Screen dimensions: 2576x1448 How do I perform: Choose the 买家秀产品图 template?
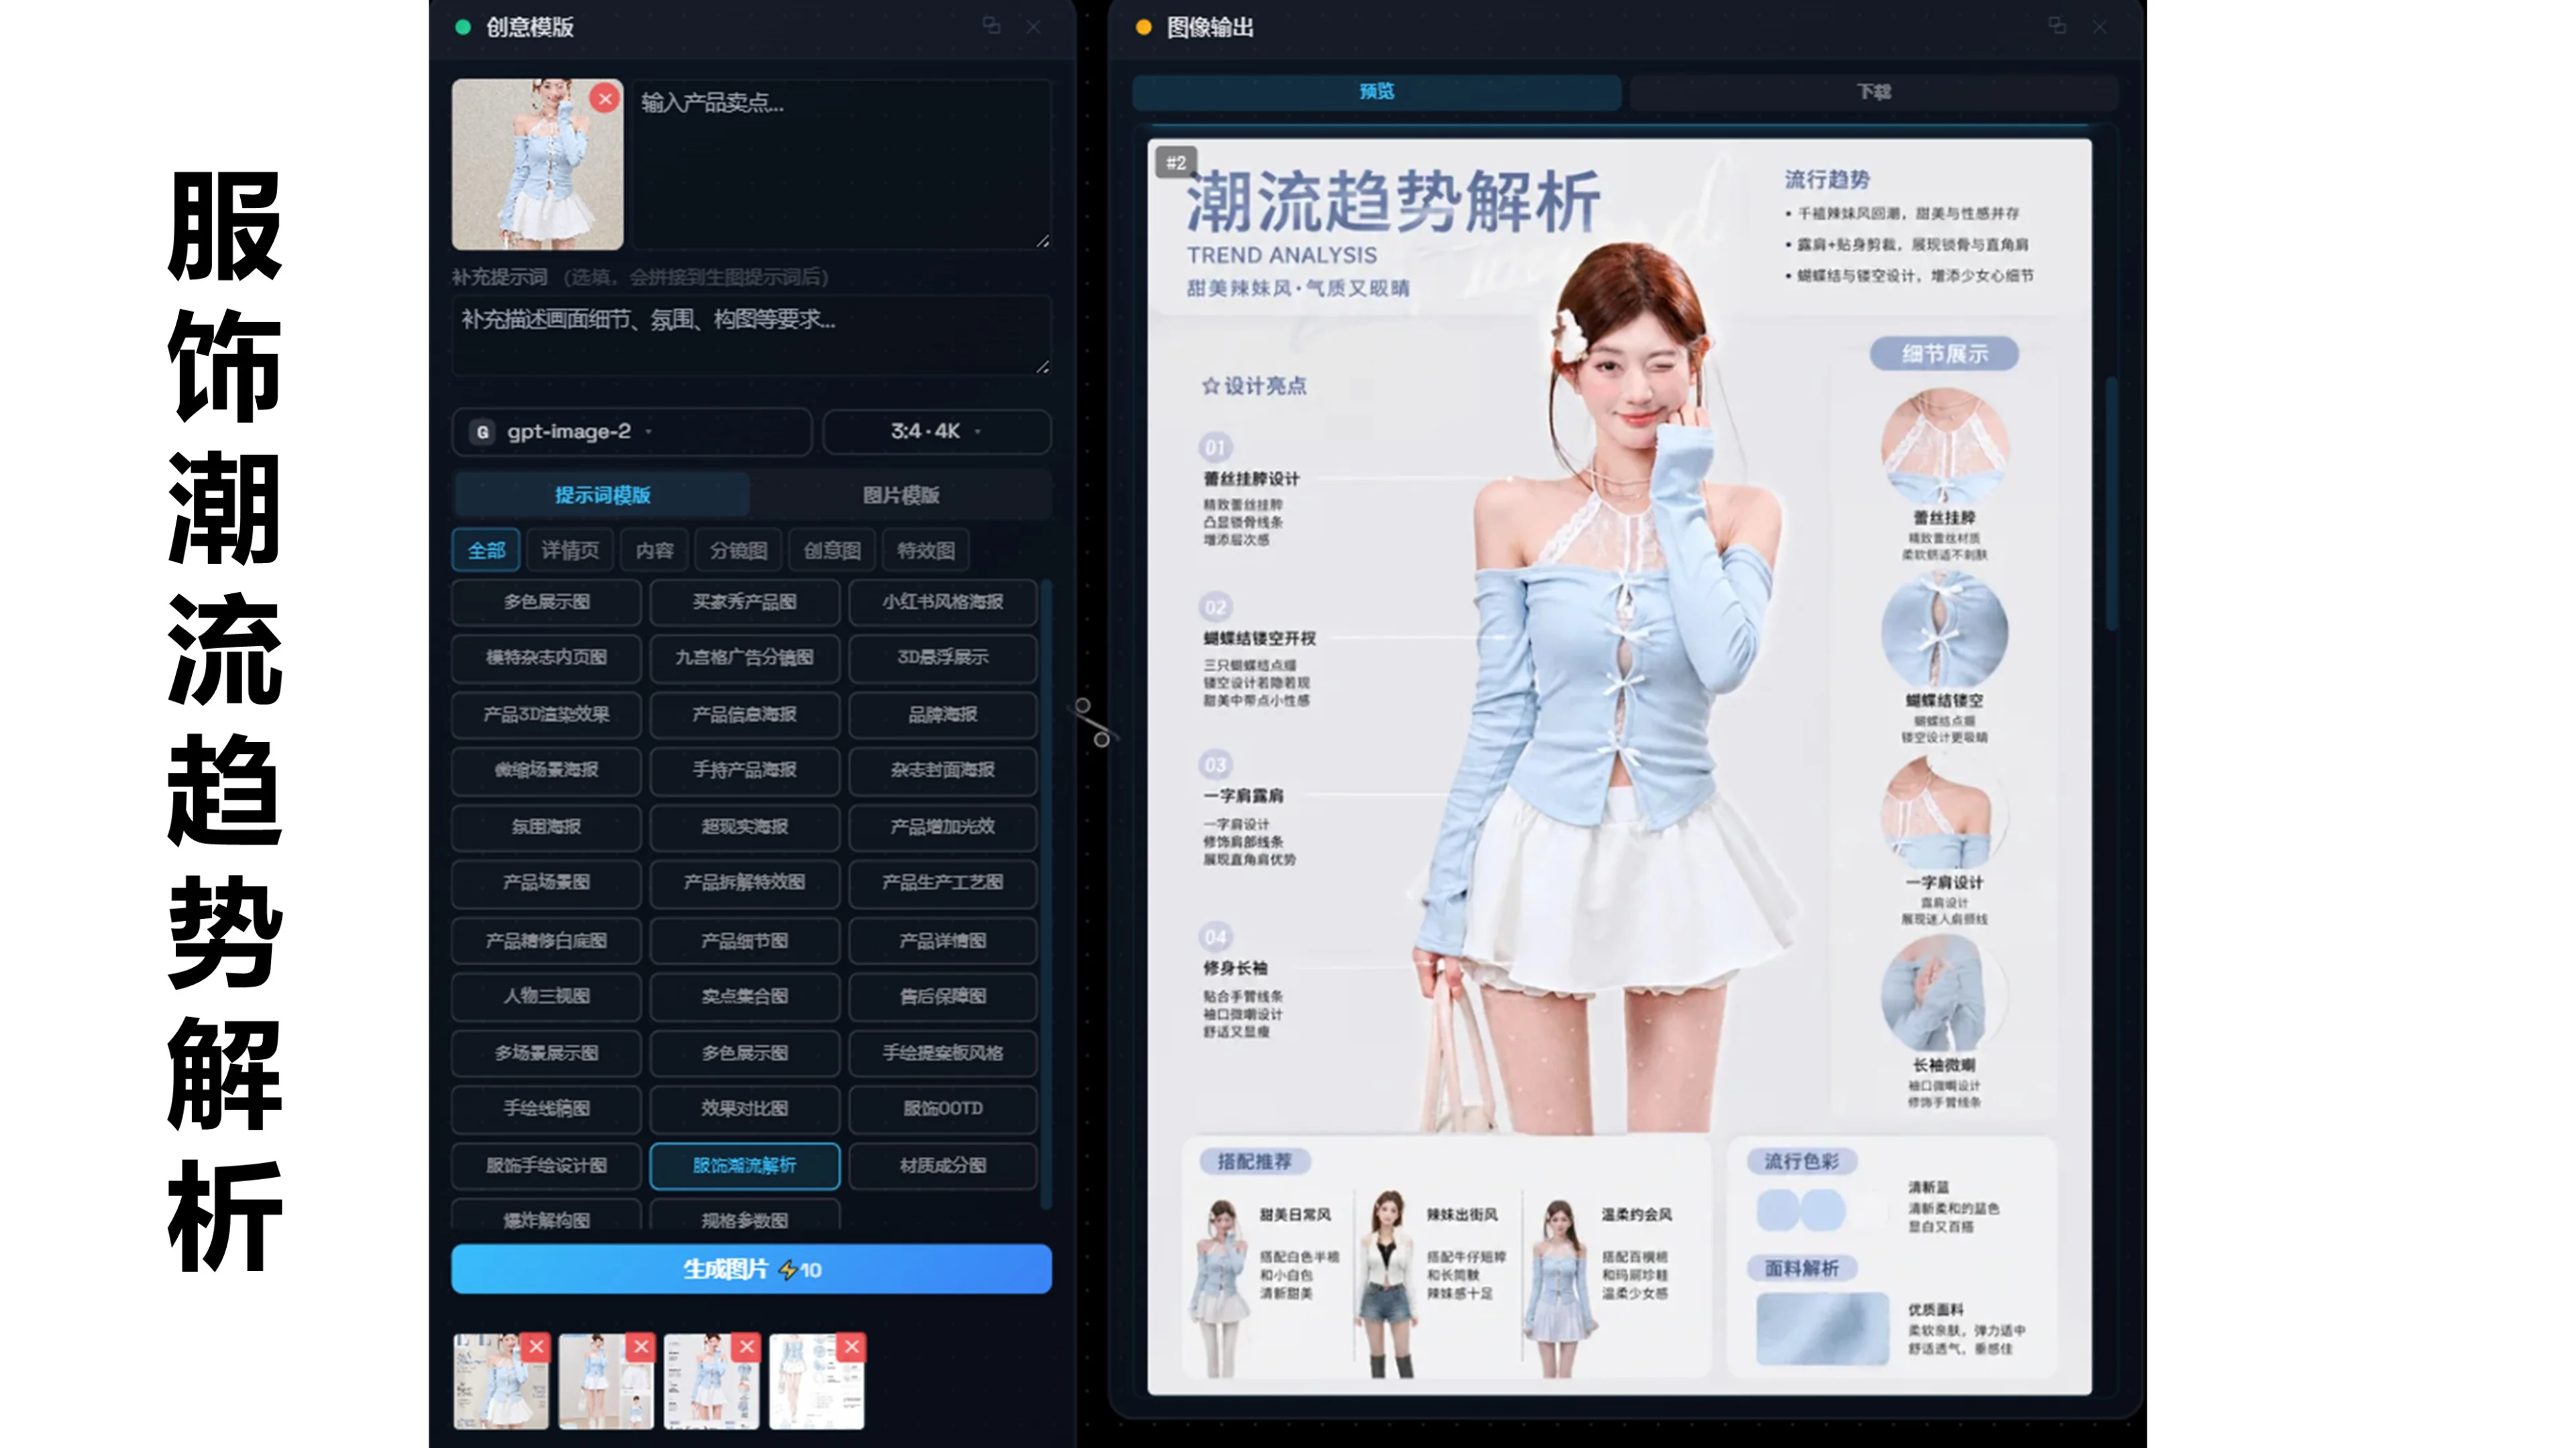pyautogui.click(x=744, y=601)
